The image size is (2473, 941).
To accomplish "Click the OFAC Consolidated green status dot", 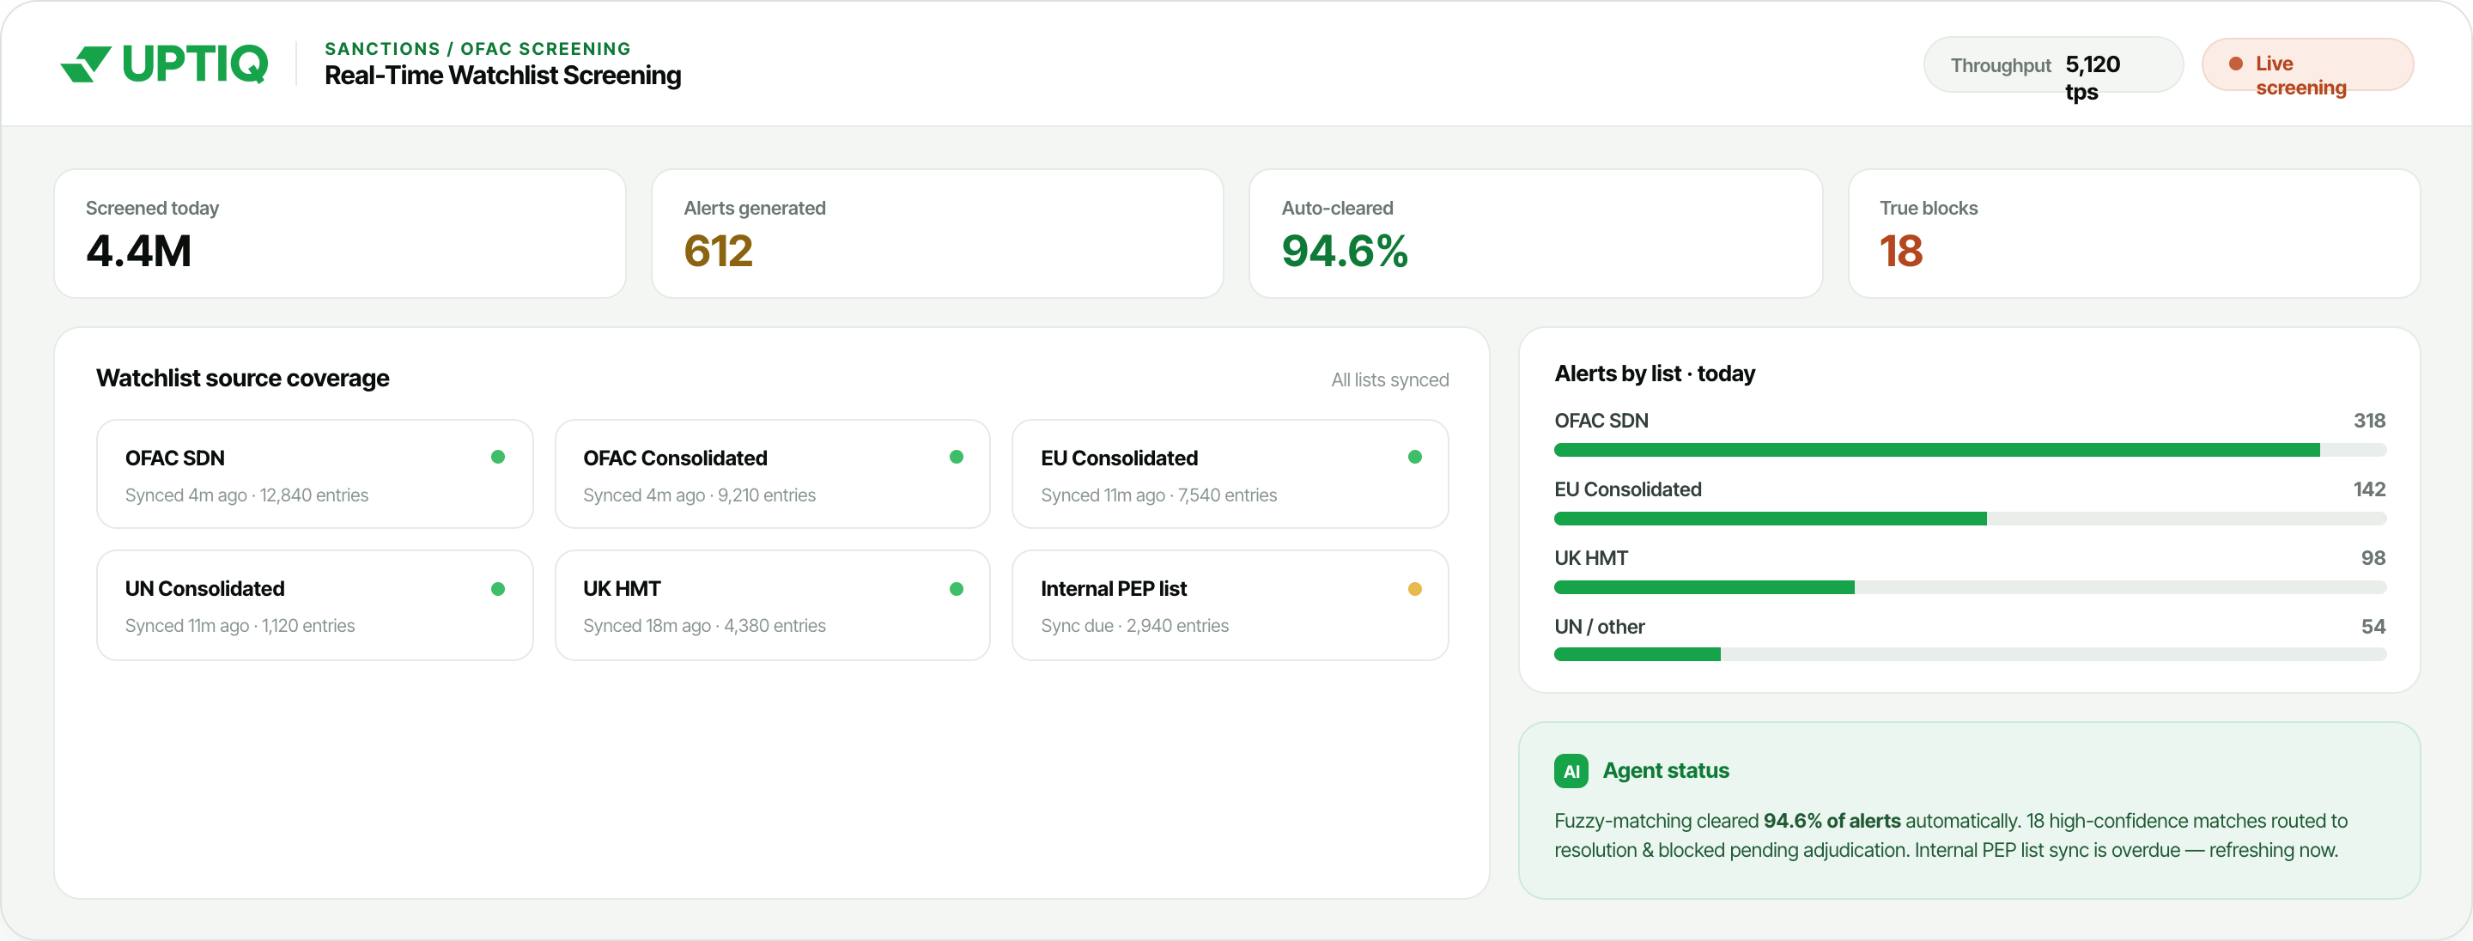I will pos(957,457).
